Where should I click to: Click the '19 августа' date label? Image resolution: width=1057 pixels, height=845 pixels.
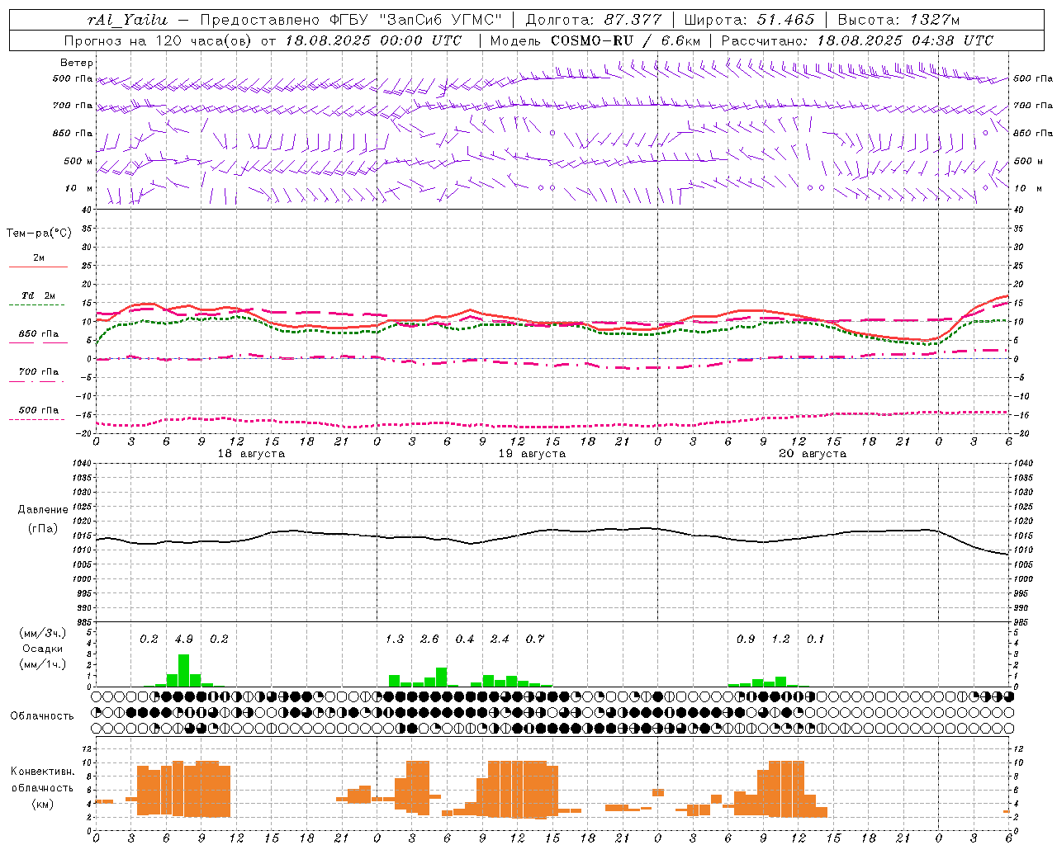click(532, 454)
